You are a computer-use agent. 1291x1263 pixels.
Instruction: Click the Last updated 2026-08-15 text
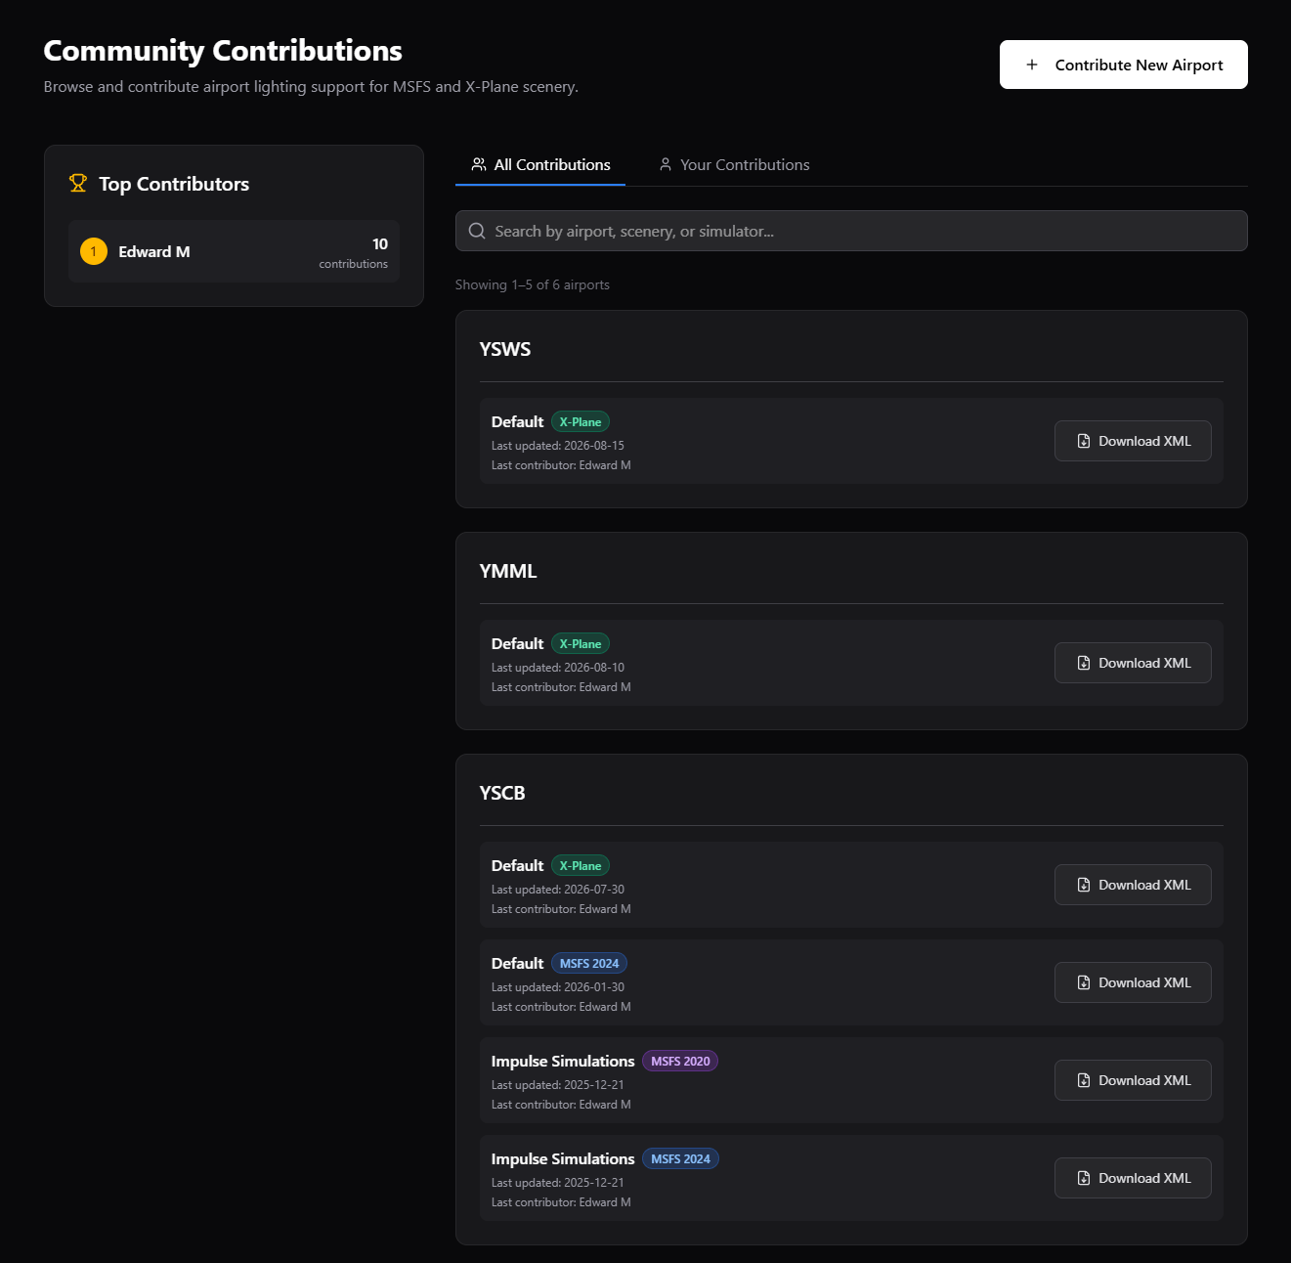tap(558, 445)
